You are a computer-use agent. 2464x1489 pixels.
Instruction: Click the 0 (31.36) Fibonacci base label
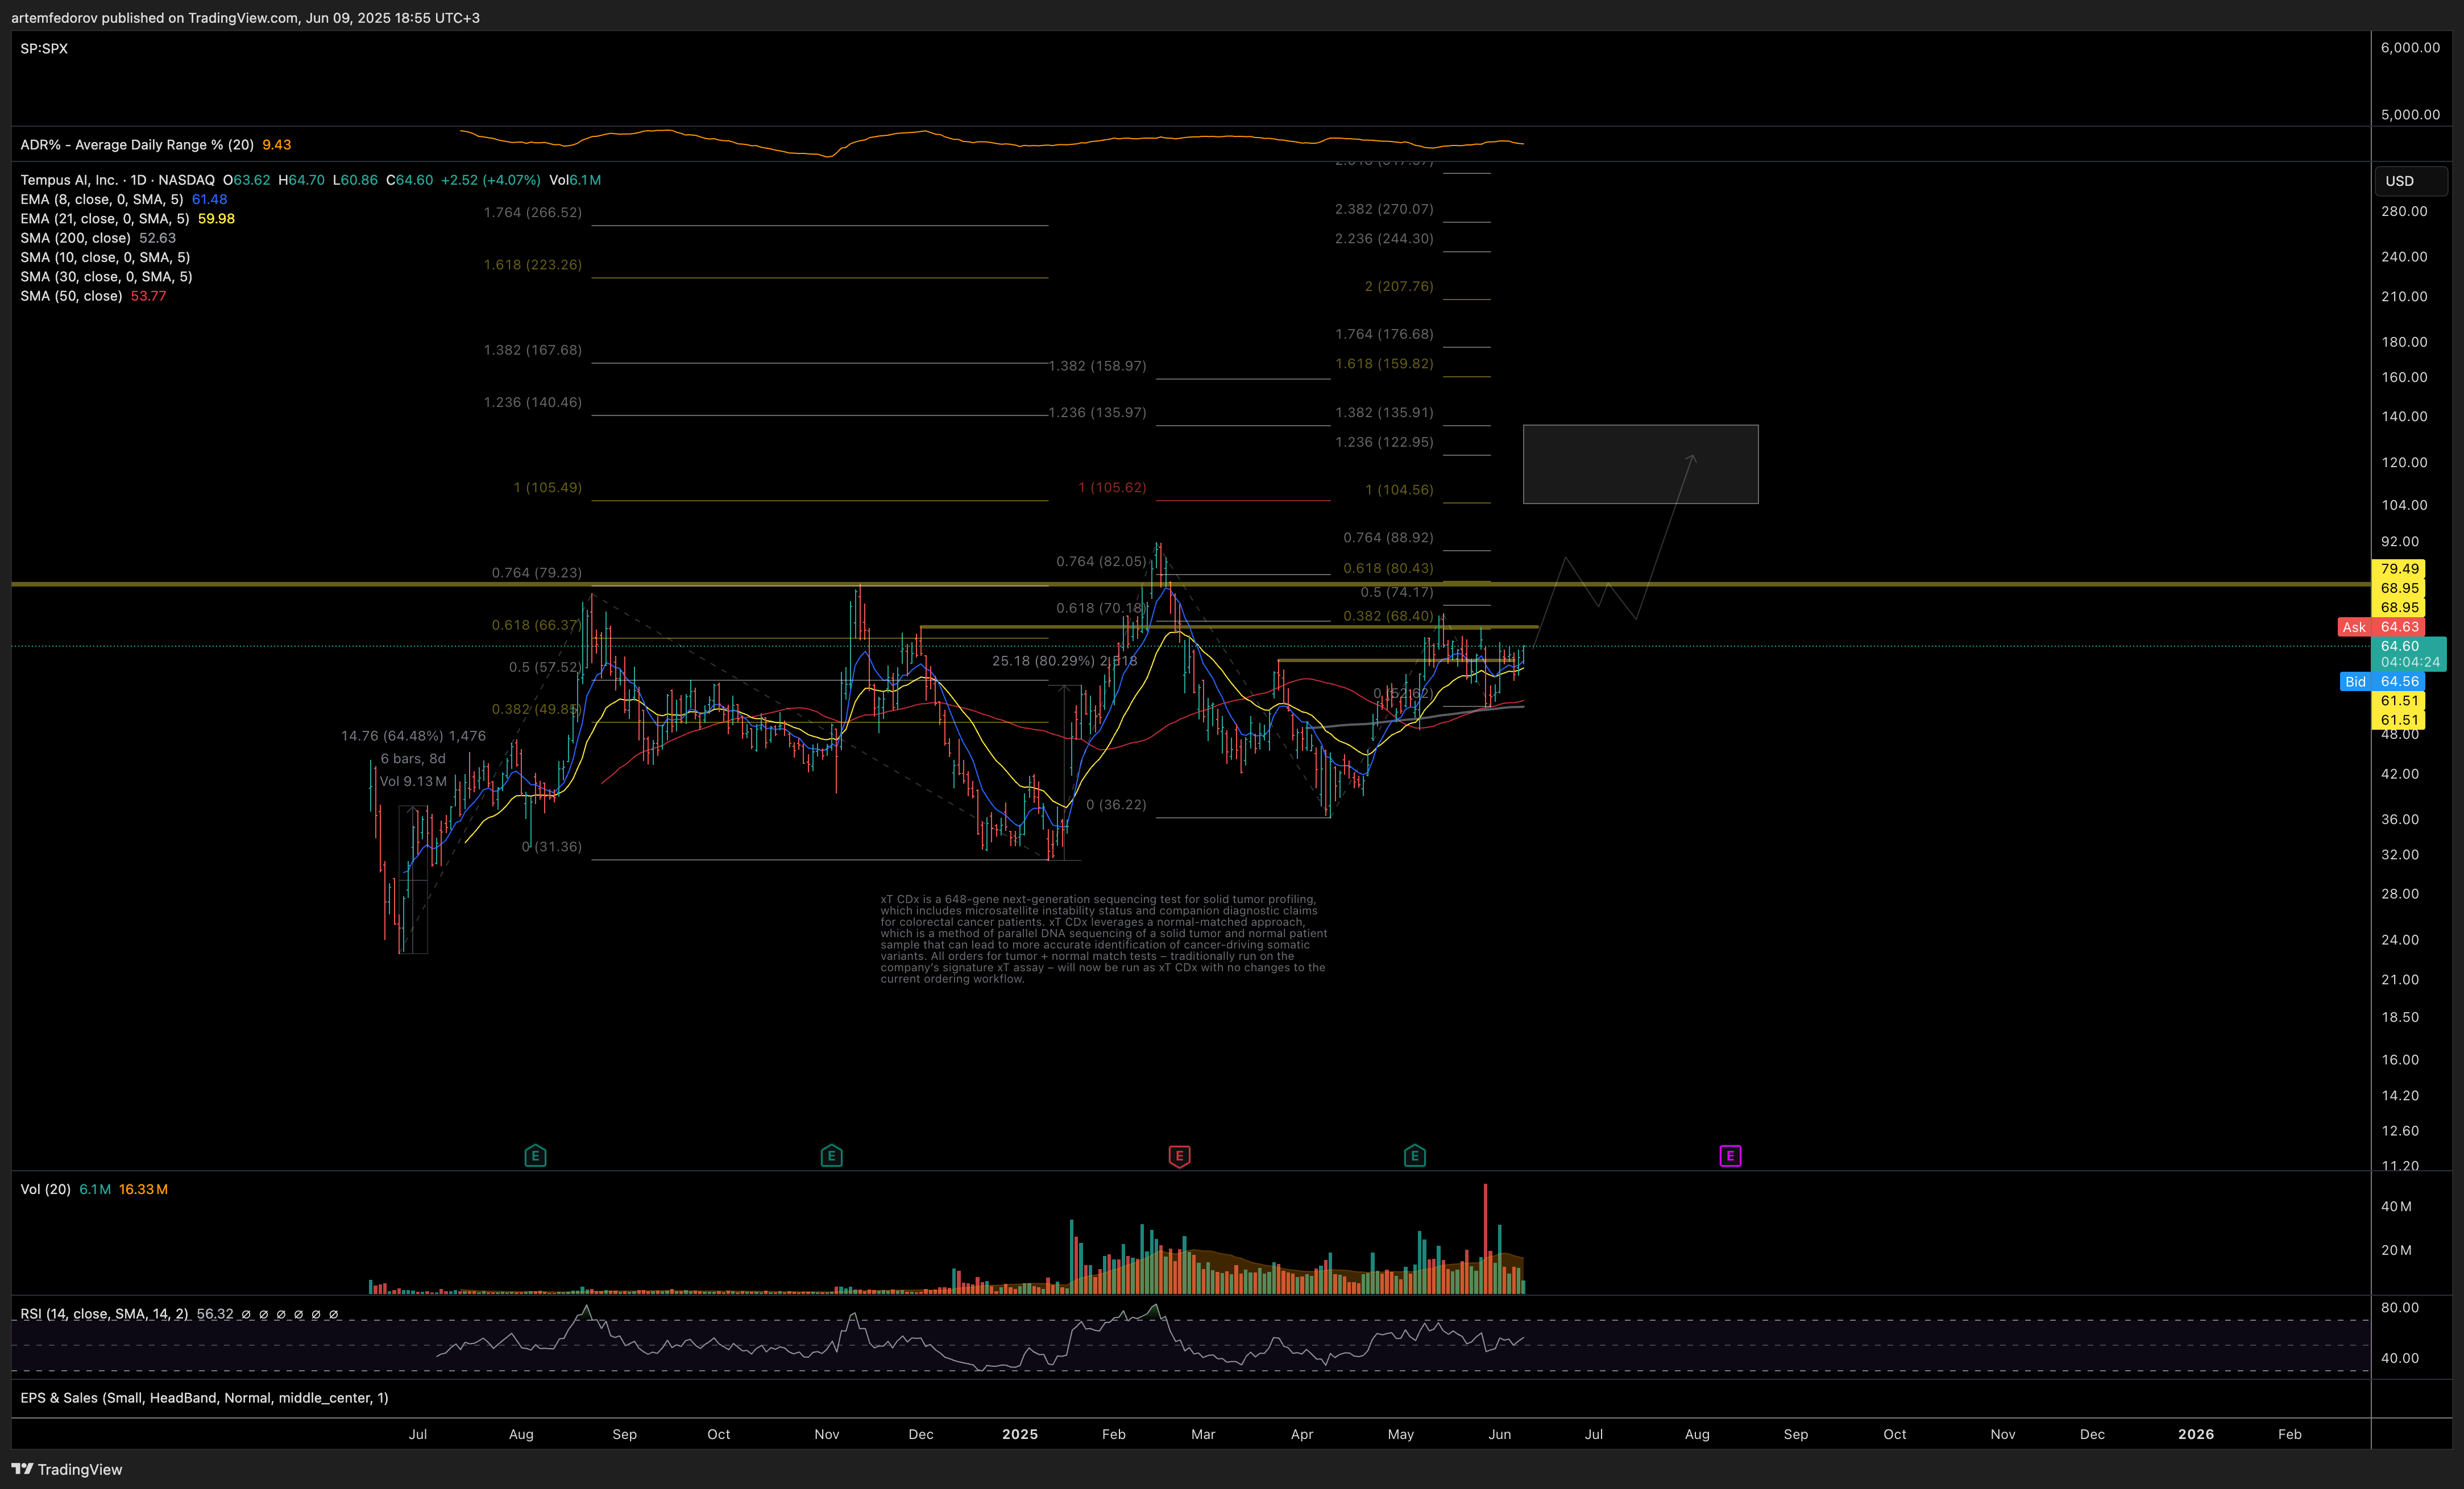[551, 846]
